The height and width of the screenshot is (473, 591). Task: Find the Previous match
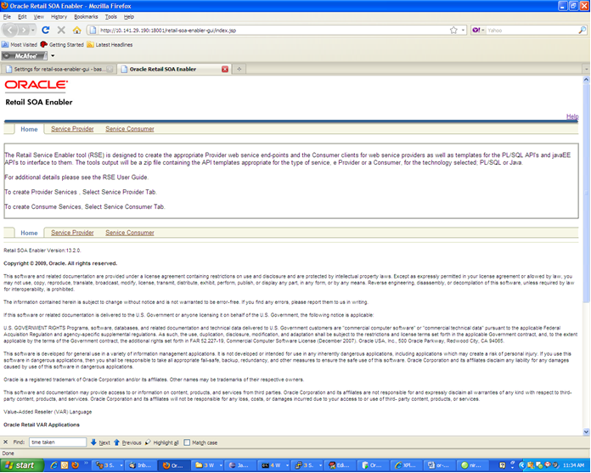tap(127, 442)
